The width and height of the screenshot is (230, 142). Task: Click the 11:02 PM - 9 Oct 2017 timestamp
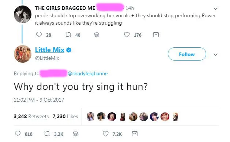click(x=39, y=100)
